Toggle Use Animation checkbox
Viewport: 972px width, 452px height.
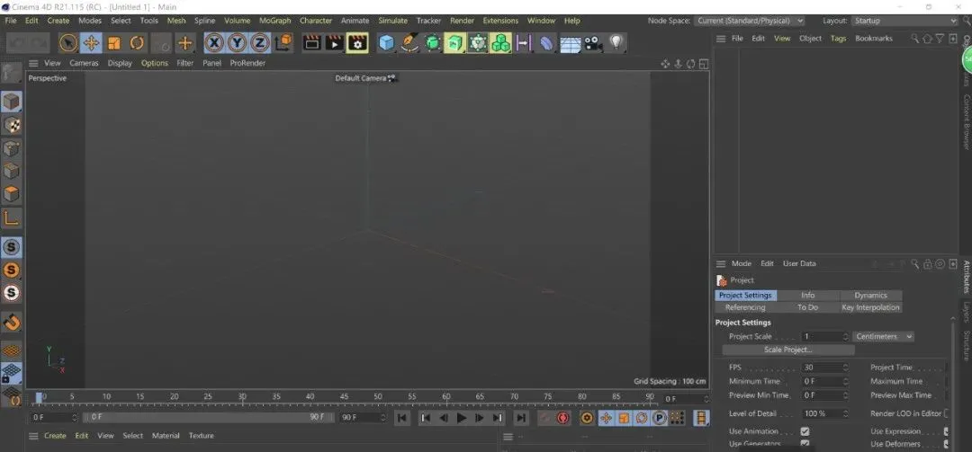pos(805,431)
